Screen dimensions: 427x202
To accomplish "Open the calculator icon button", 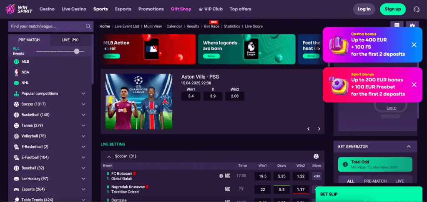I will [x=397, y=25].
